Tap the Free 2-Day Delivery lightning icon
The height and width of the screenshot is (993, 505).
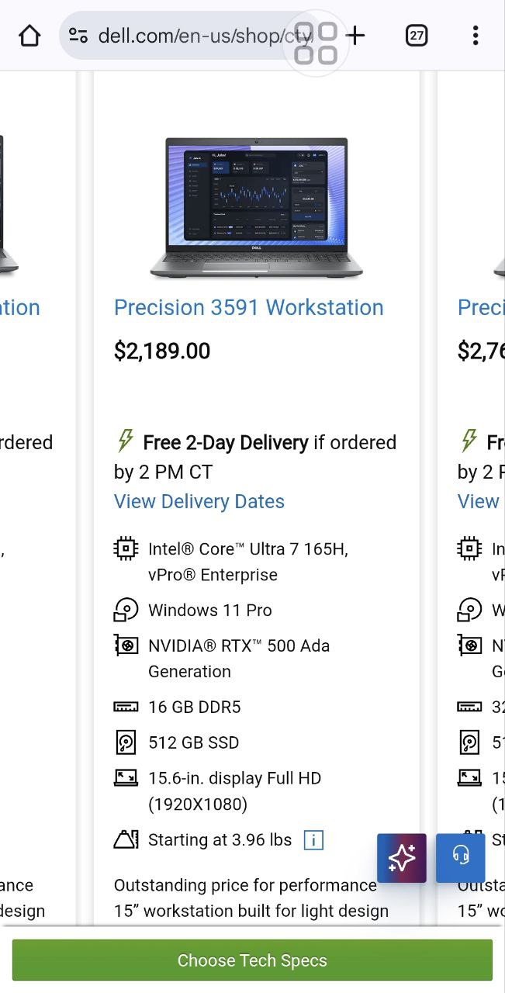[x=125, y=441]
